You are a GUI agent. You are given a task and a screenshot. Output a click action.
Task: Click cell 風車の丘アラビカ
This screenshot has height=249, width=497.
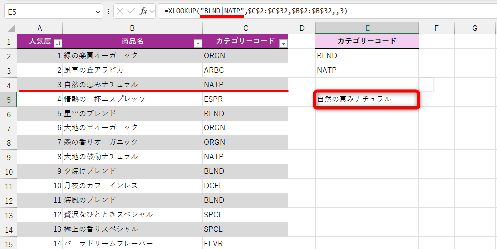pos(132,70)
